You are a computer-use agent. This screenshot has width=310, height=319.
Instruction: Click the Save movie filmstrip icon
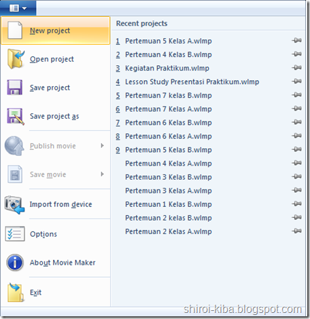[15, 174]
